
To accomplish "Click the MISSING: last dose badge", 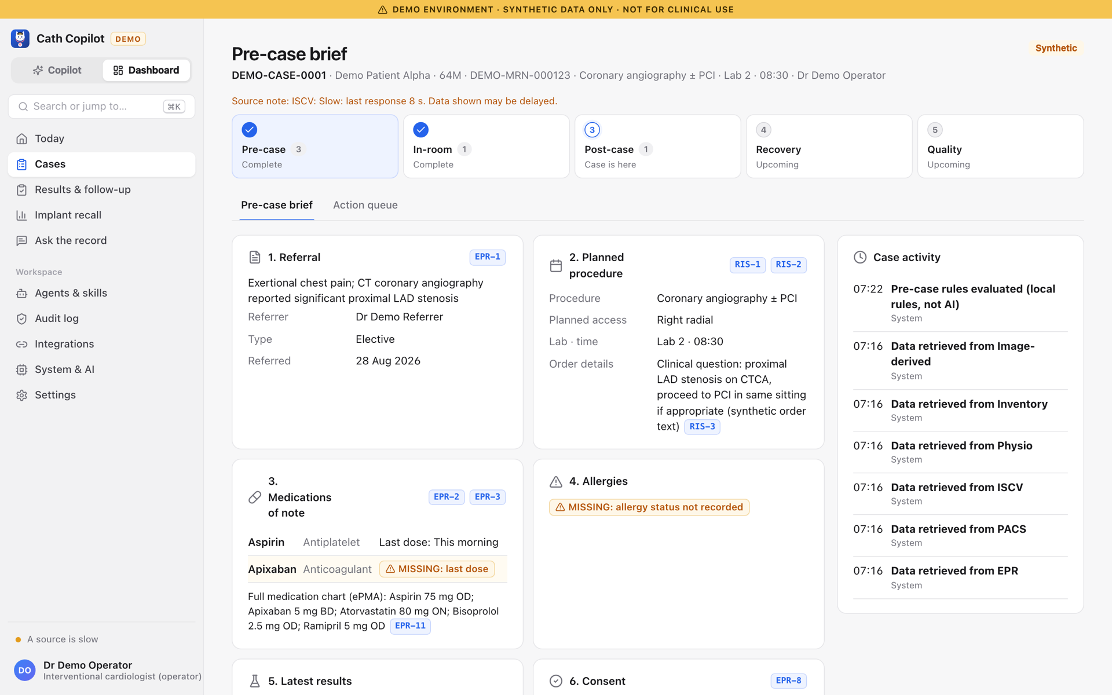I will [x=437, y=569].
